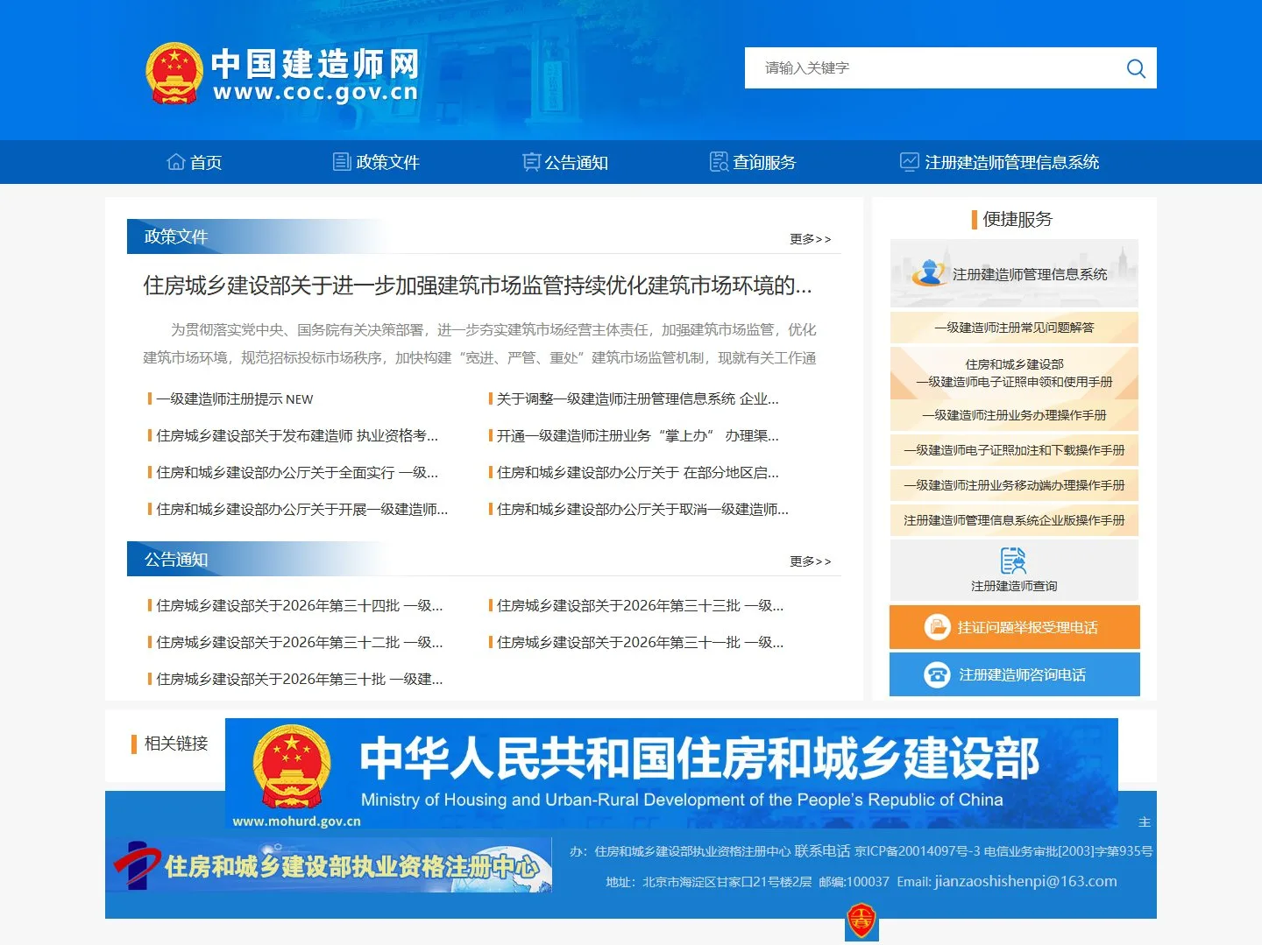Image resolution: width=1262 pixels, height=945 pixels.
Task: Click the red emblem on the mohurd banner
Action: 292,767
